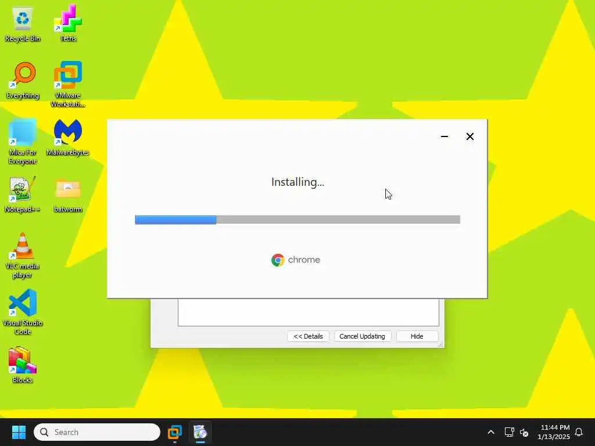Click the Chrome installer progress bar
The height and width of the screenshot is (446, 595).
click(297, 220)
